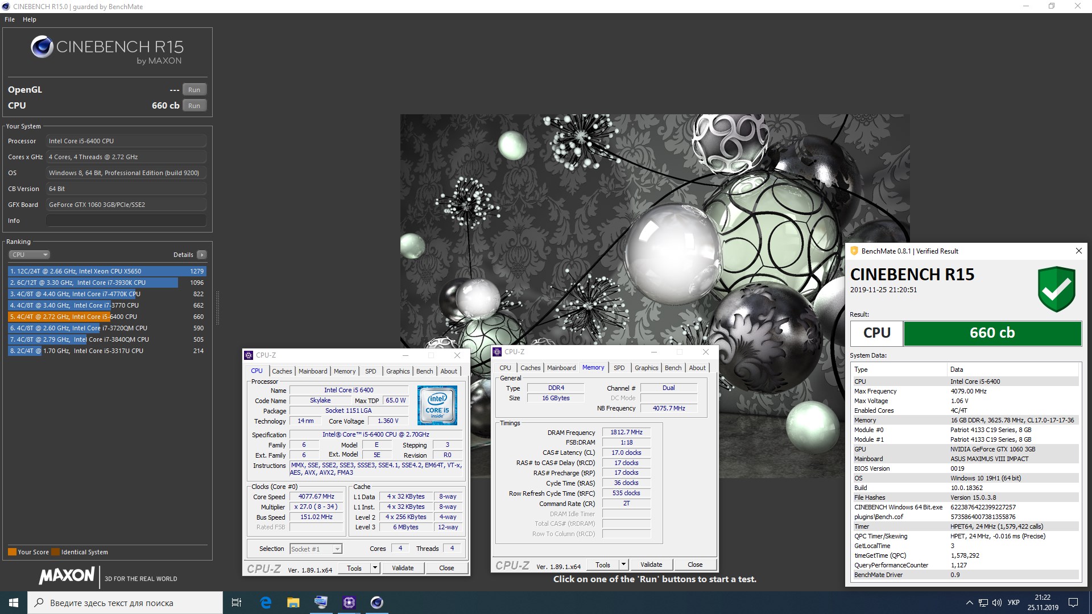Show hidden system tray icons
Screen dimensions: 1092x614
(969, 603)
